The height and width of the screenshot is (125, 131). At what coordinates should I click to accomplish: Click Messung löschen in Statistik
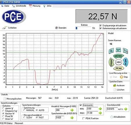[x=13, y=99]
